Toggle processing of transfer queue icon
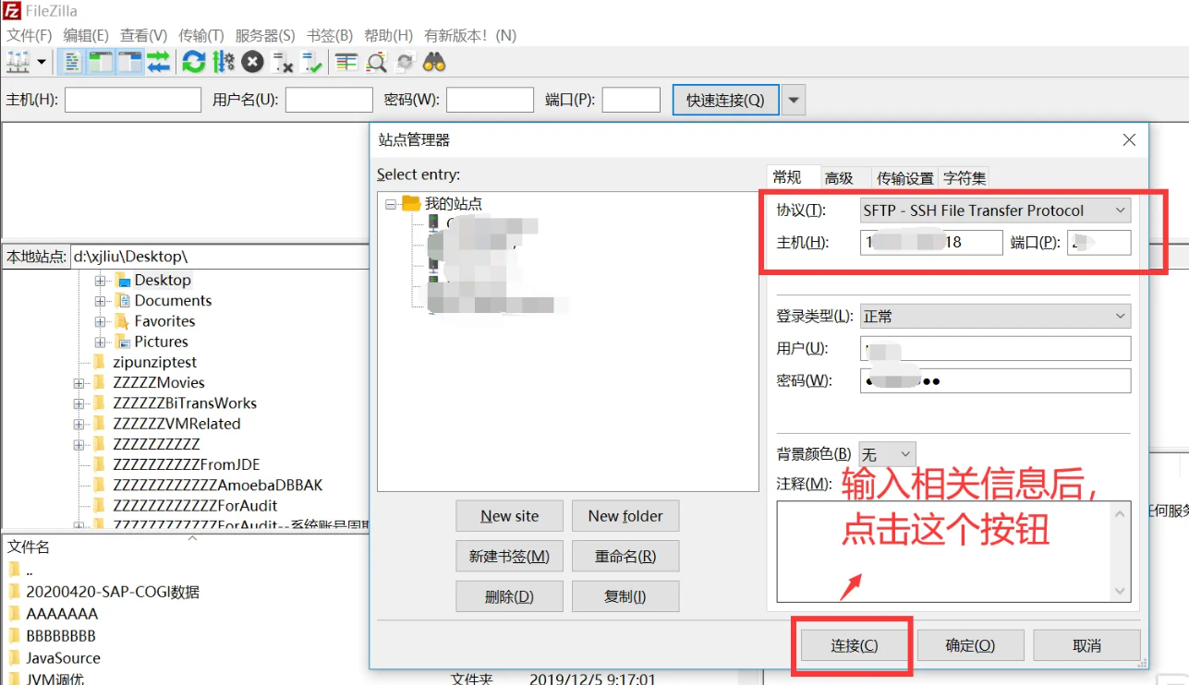The height and width of the screenshot is (685, 1189). pos(224,62)
